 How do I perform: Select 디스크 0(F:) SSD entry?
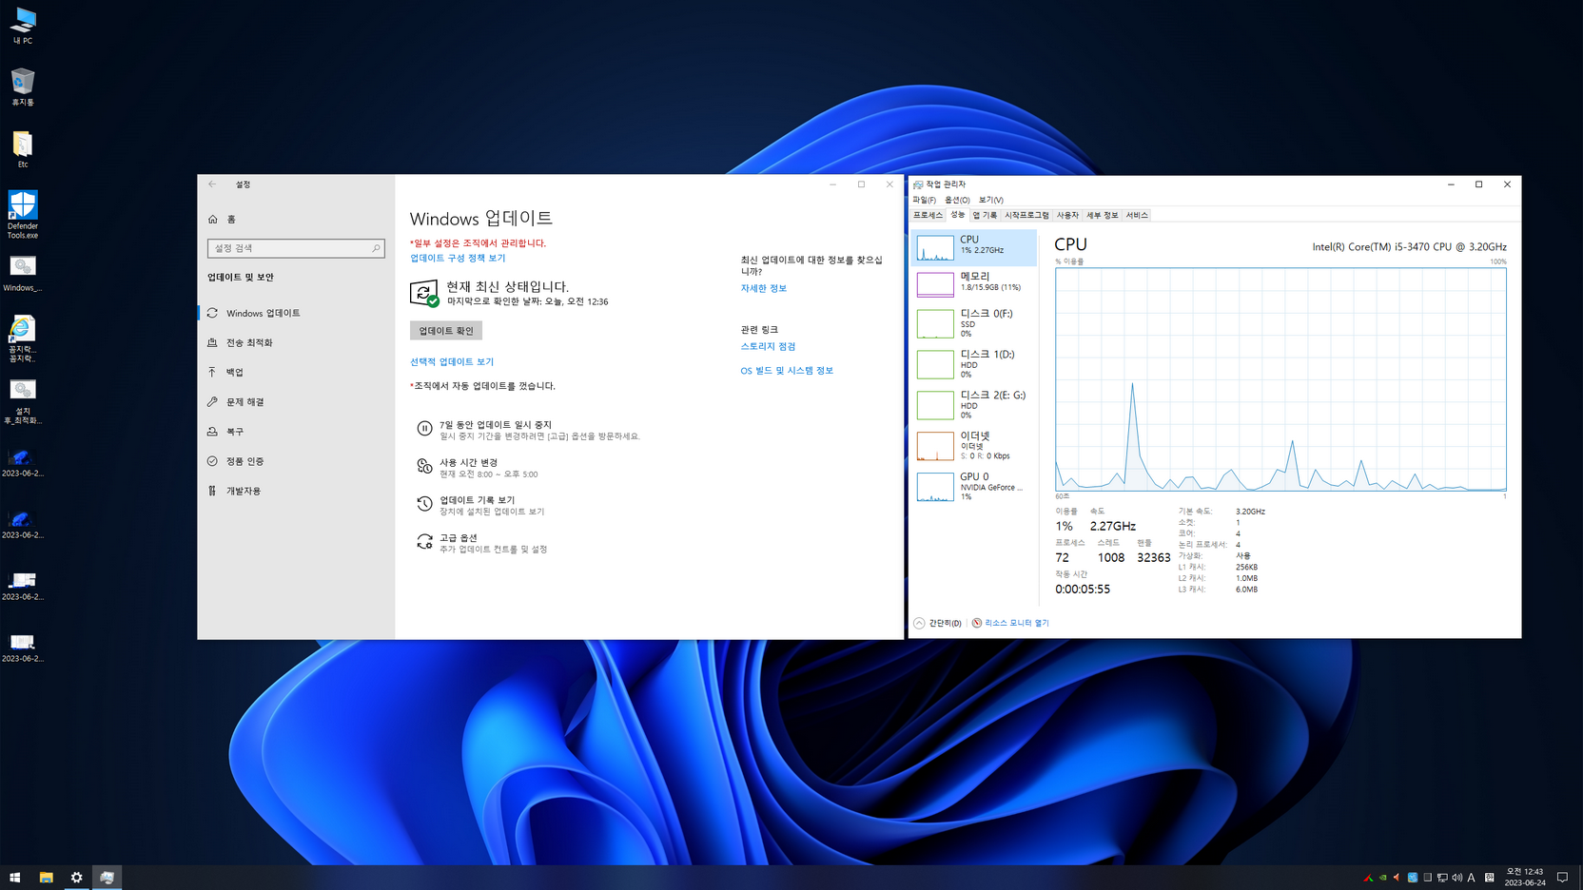974,323
